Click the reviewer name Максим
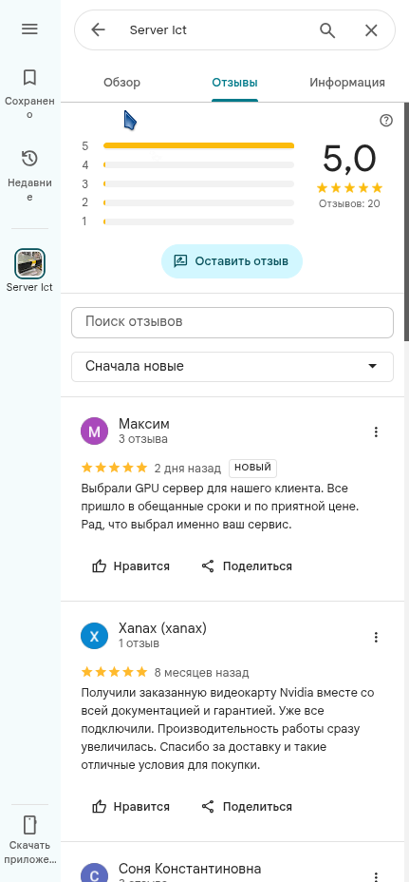This screenshot has width=409, height=882. point(144,424)
